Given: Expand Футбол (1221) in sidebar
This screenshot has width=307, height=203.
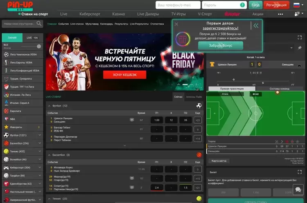Looking at the screenshot, I should (x=23, y=135).
